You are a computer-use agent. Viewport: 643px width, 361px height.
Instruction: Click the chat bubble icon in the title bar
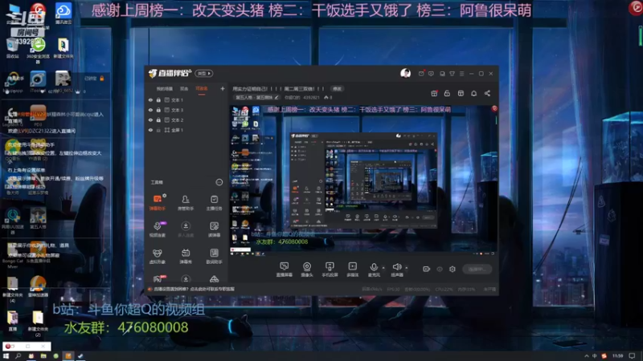pos(431,74)
